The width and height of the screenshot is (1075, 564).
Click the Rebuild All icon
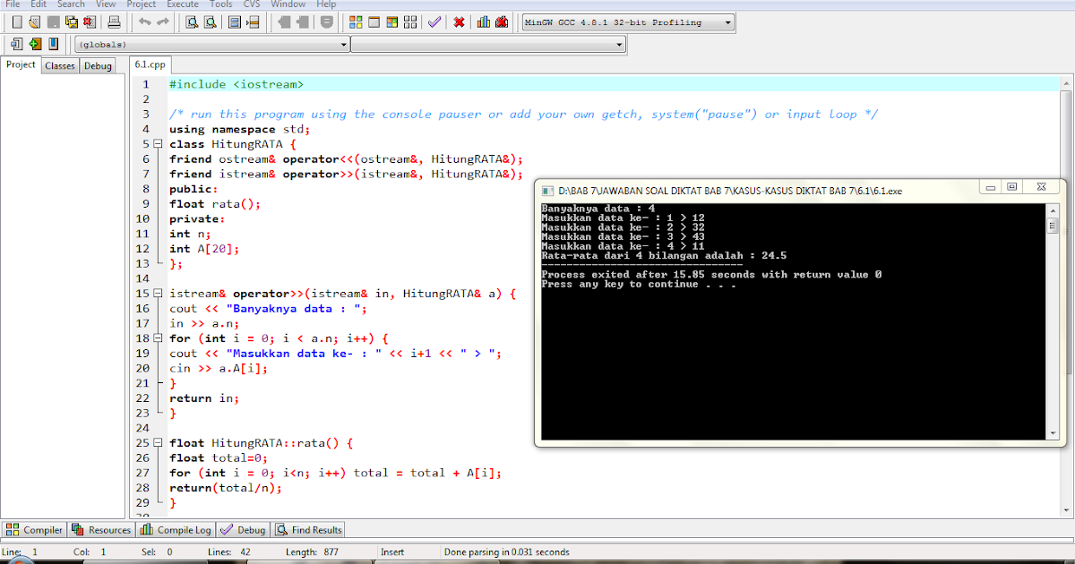pos(410,22)
